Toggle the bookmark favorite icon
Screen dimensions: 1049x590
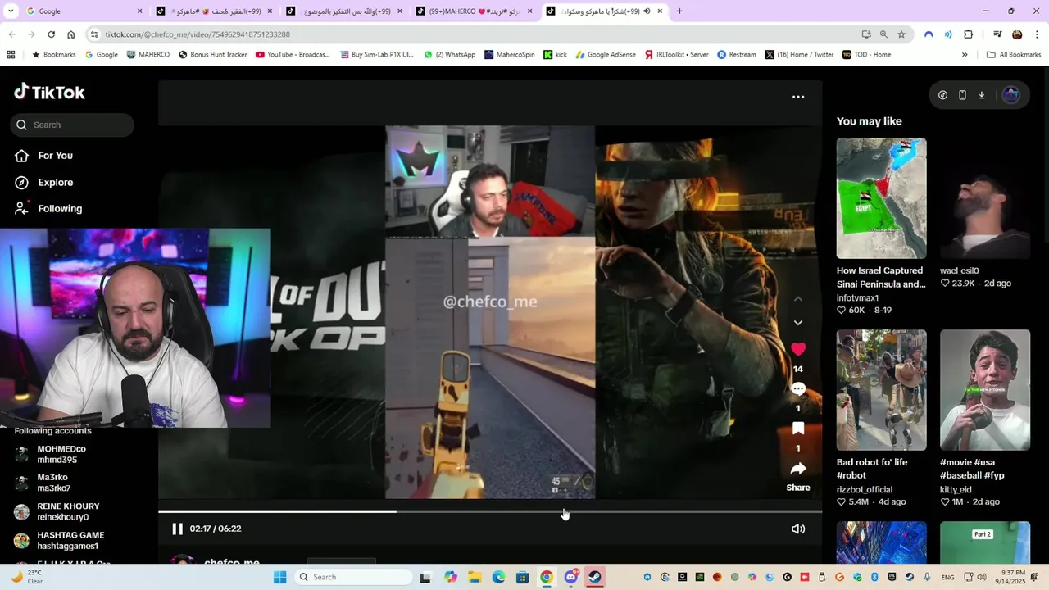798,429
